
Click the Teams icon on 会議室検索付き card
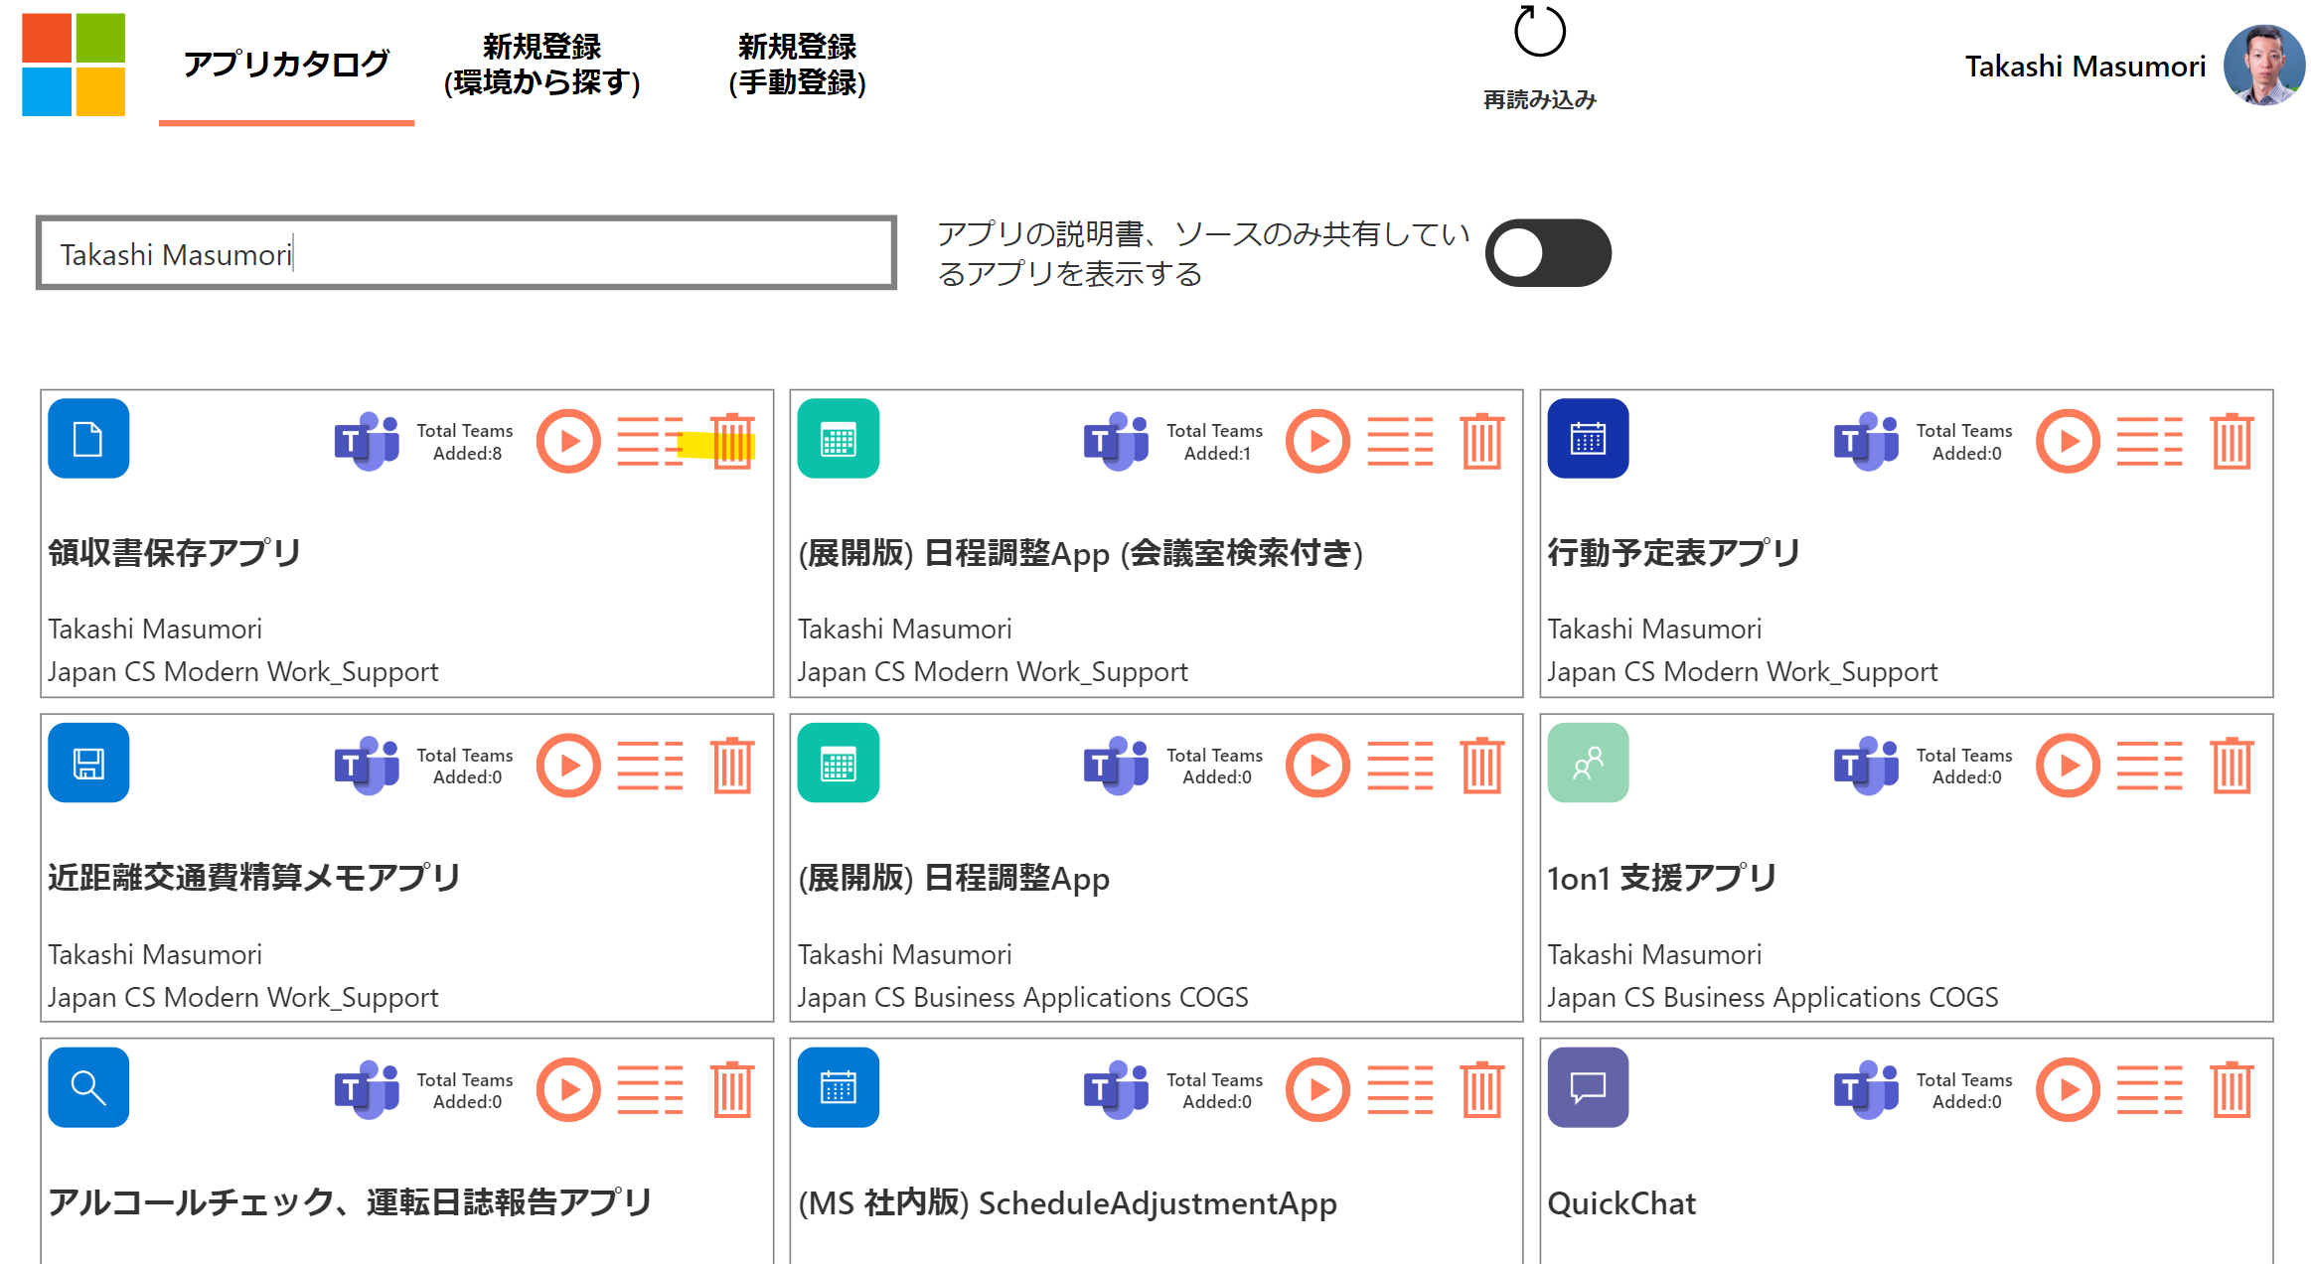click(1116, 441)
